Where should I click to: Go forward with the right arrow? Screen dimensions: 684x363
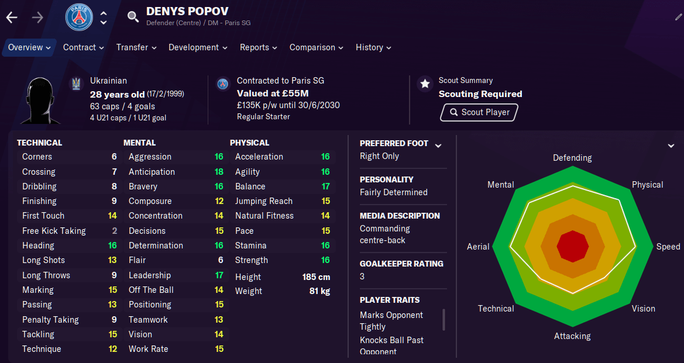37,18
